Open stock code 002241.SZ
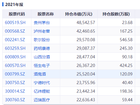The width and height of the screenshot is (140, 105). (15, 40)
